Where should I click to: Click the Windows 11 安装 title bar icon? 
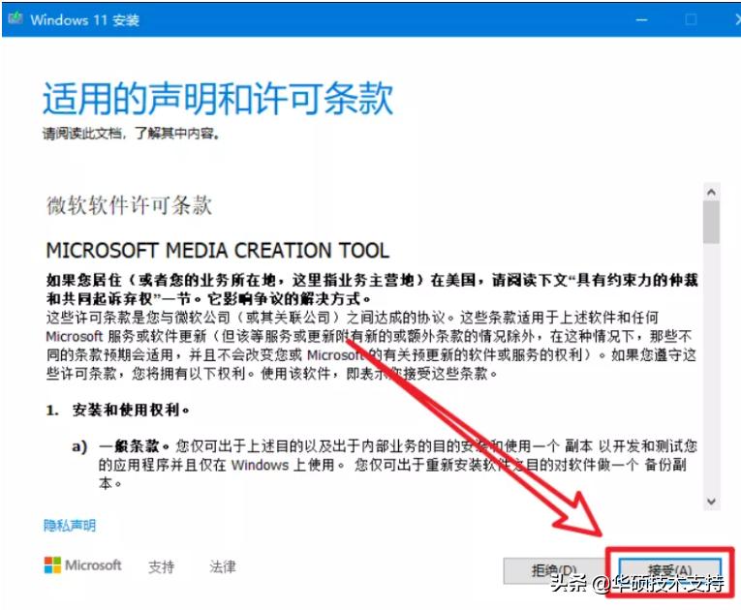click(x=15, y=19)
